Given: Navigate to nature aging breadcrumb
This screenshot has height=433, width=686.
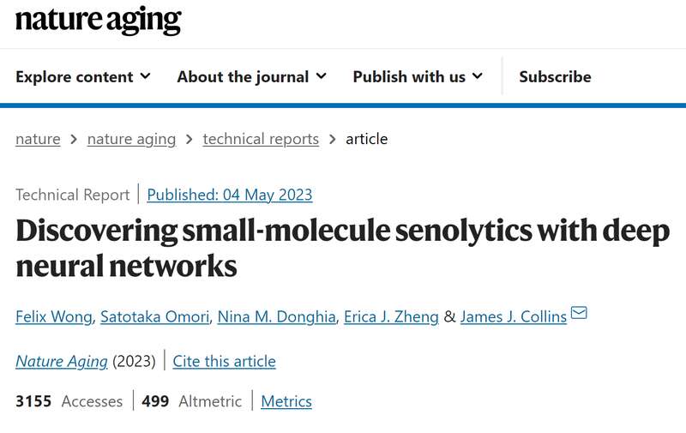Looking at the screenshot, I should (x=131, y=139).
